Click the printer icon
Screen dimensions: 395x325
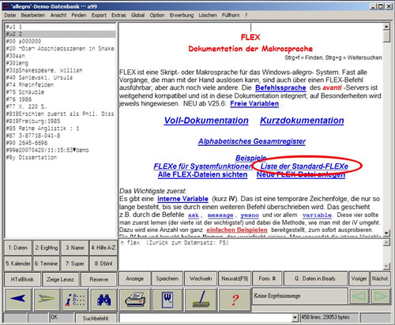(x=135, y=300)
